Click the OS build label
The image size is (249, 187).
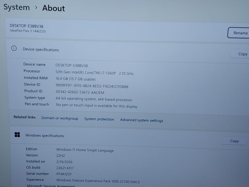[x=33, y=168]
